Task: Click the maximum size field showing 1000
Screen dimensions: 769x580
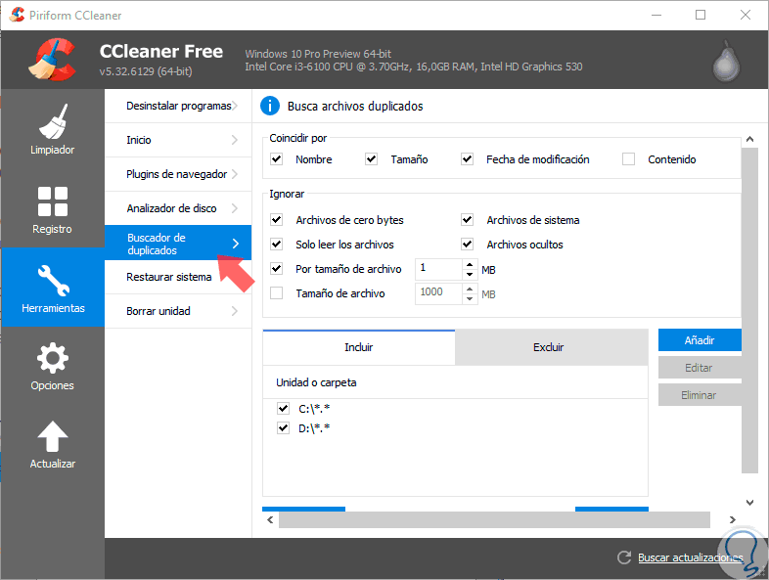Action: coord(439,293)
